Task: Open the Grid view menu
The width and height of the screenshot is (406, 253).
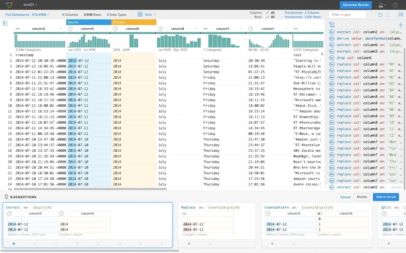Action: pos(147,15)
